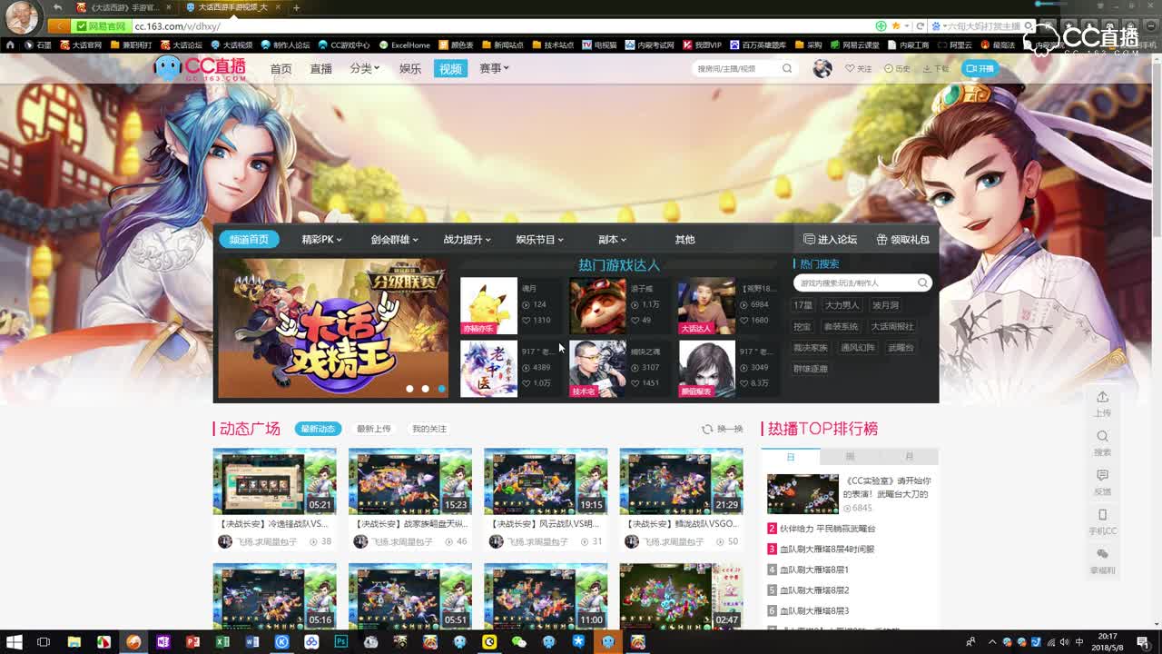Screen dimensions: 1162x654
Task: Switch the feed to 我的关注
Action: pos(429,429)
